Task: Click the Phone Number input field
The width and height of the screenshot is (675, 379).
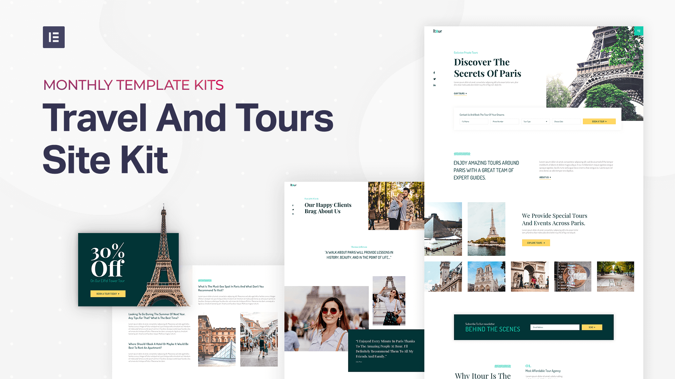Action: pyautogui.click(x=504, y=121)
